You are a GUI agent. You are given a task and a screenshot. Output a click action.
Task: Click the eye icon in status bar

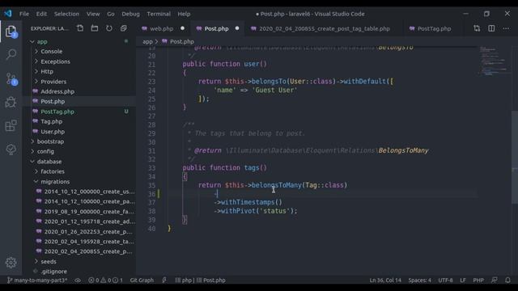78,280
